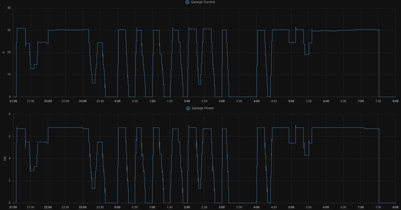Click the 'kW' unit label on the Power axis

pos(4,158)
